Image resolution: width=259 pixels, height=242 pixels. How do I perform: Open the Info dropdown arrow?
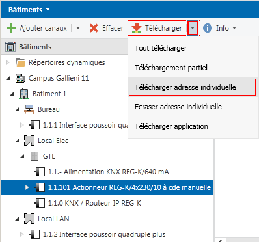point(234,28)
